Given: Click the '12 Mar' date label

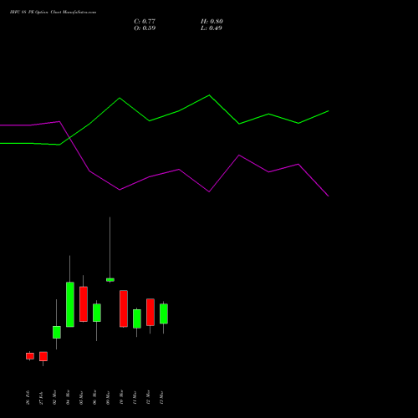Looking at the screenshot, I should (x=148, y=397).
